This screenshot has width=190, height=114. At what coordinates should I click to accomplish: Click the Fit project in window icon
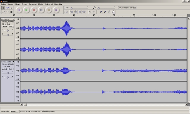[x=113, y=12]
